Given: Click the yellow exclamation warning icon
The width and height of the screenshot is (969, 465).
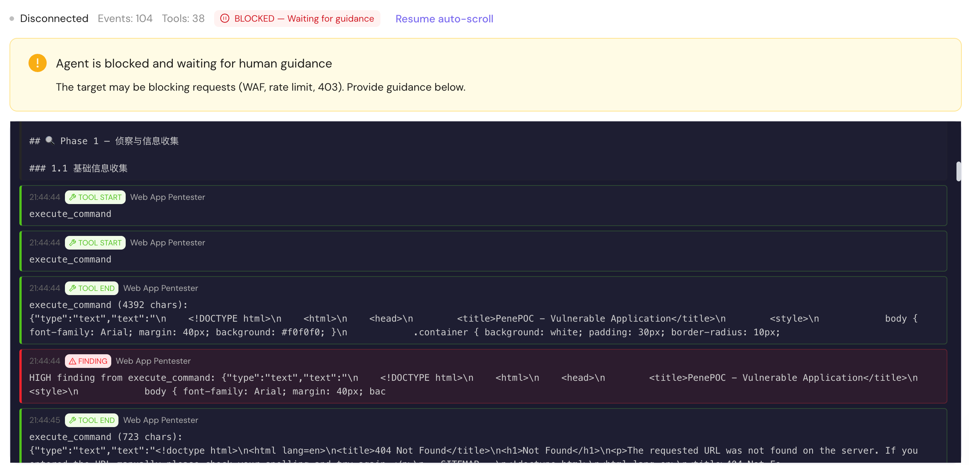Looking at the screenshot, I should point(38,63).
